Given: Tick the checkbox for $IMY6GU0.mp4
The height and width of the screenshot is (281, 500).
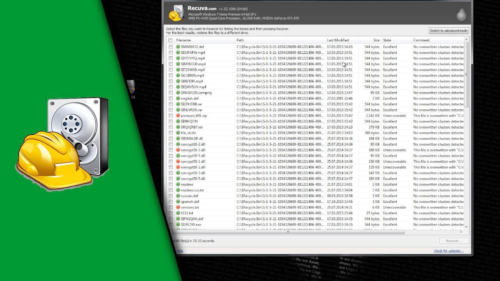Looking at the screenshot, I should point(170,64).
